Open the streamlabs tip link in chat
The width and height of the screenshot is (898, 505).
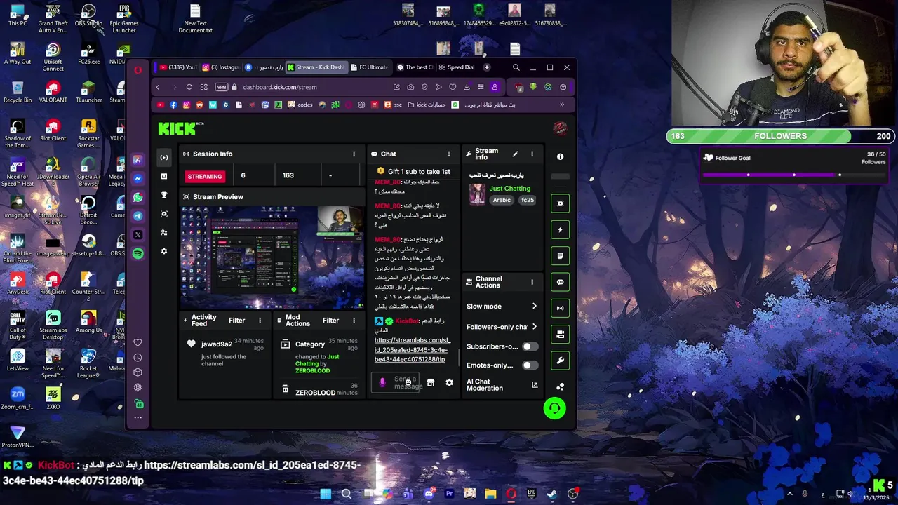pyautogui.click(x=413, y=349)
